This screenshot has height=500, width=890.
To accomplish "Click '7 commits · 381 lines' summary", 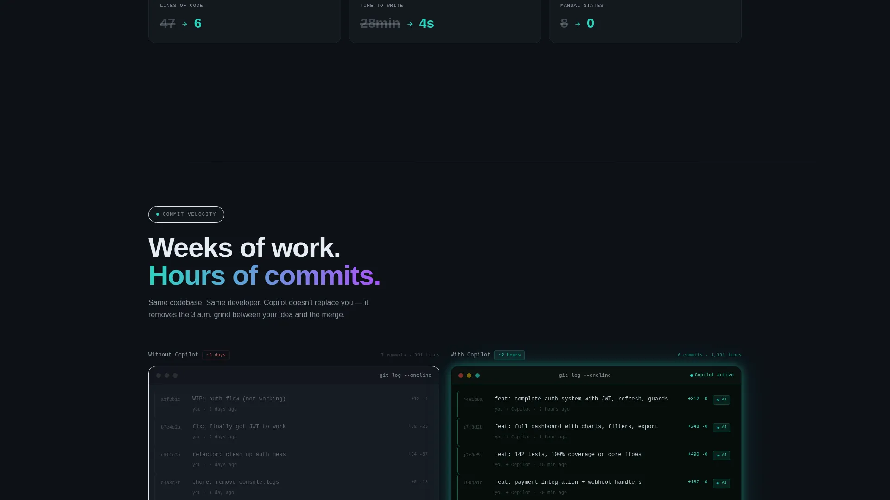I will pos(410,355).
